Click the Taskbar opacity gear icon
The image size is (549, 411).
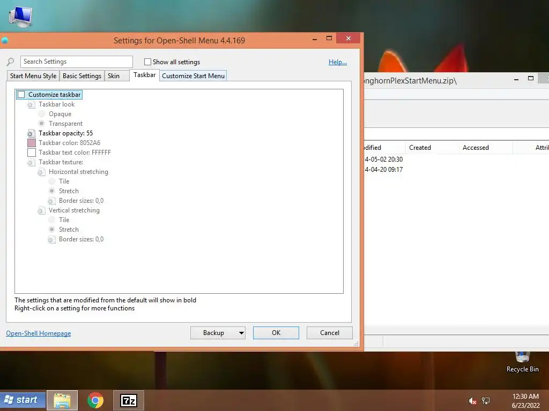point(31,133)
